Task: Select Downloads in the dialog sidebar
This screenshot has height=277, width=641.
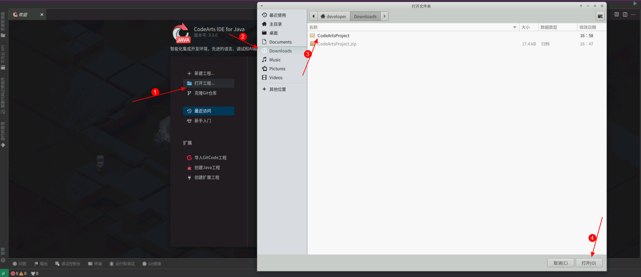Action: [x=282, y=51]
